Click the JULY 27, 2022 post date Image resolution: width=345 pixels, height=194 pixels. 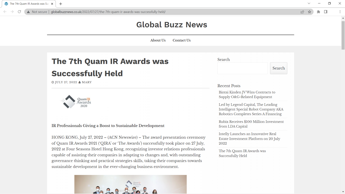coord(66,82)
